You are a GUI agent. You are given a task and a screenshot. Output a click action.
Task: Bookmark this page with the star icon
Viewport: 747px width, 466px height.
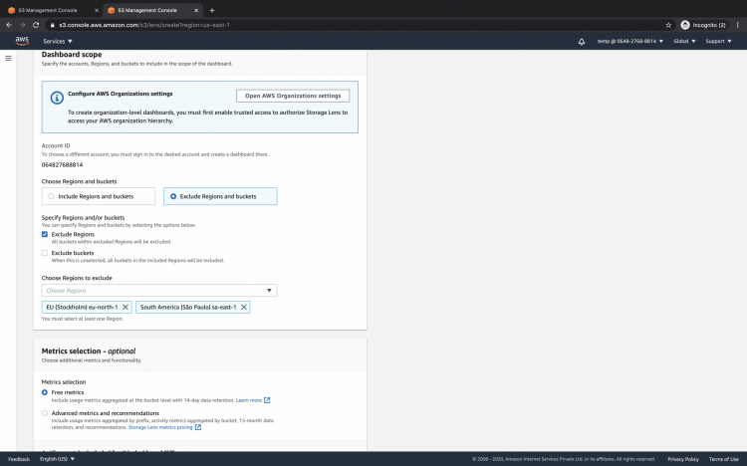668,24
